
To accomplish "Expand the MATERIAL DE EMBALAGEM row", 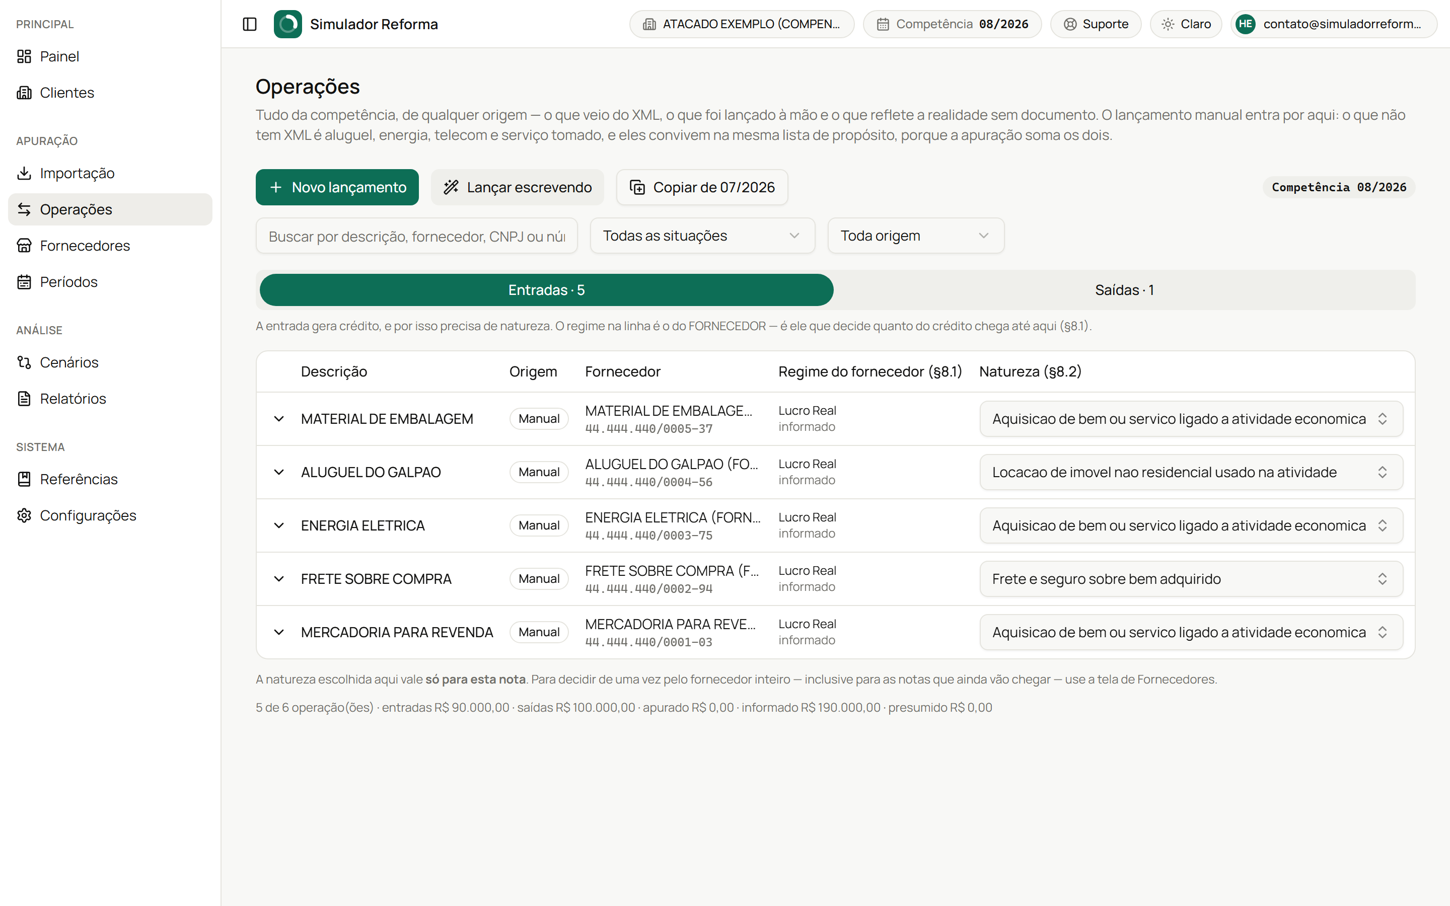I will 278,419.
